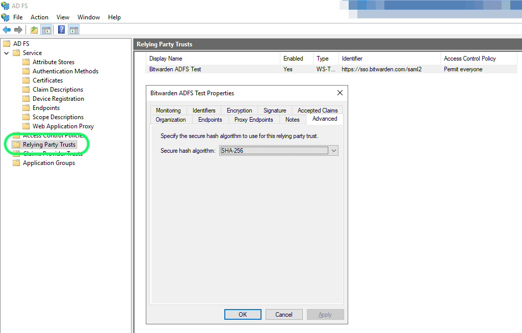522x333 pixels.
Task: Sort by the Display Name column header
Action: point(213,59)
